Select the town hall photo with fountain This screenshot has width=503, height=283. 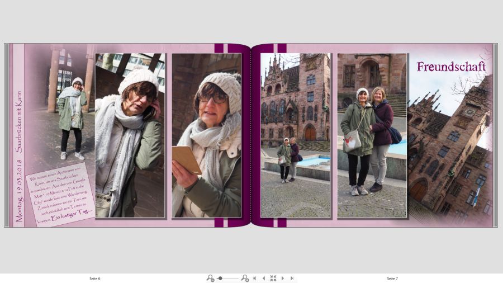295,135
